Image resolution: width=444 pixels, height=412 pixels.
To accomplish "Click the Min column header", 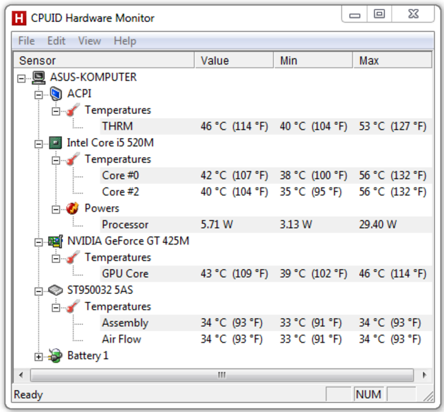I will [313, 60].
